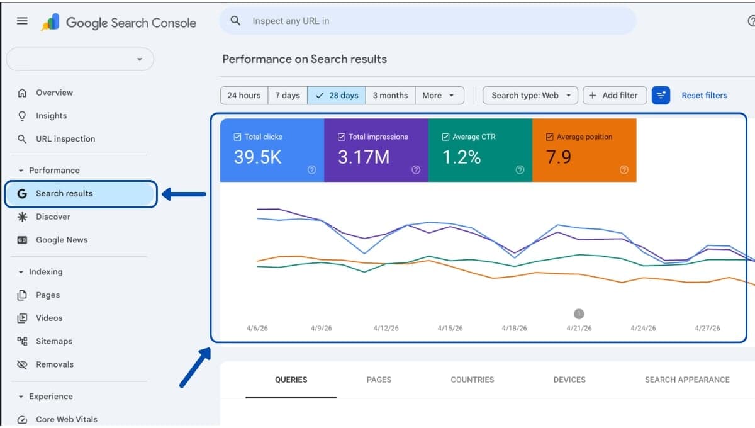Click the Pages document icon
755x428 pixels.
[22, 295]
